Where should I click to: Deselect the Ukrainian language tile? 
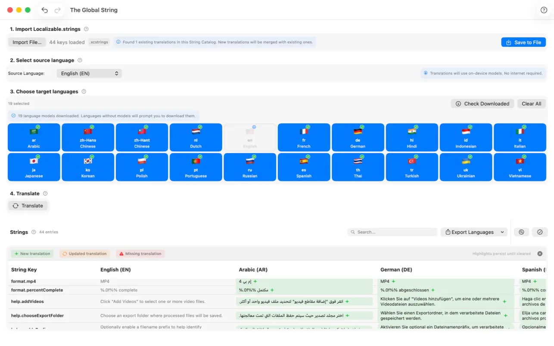pyautogui.click(x=466, y=167)
